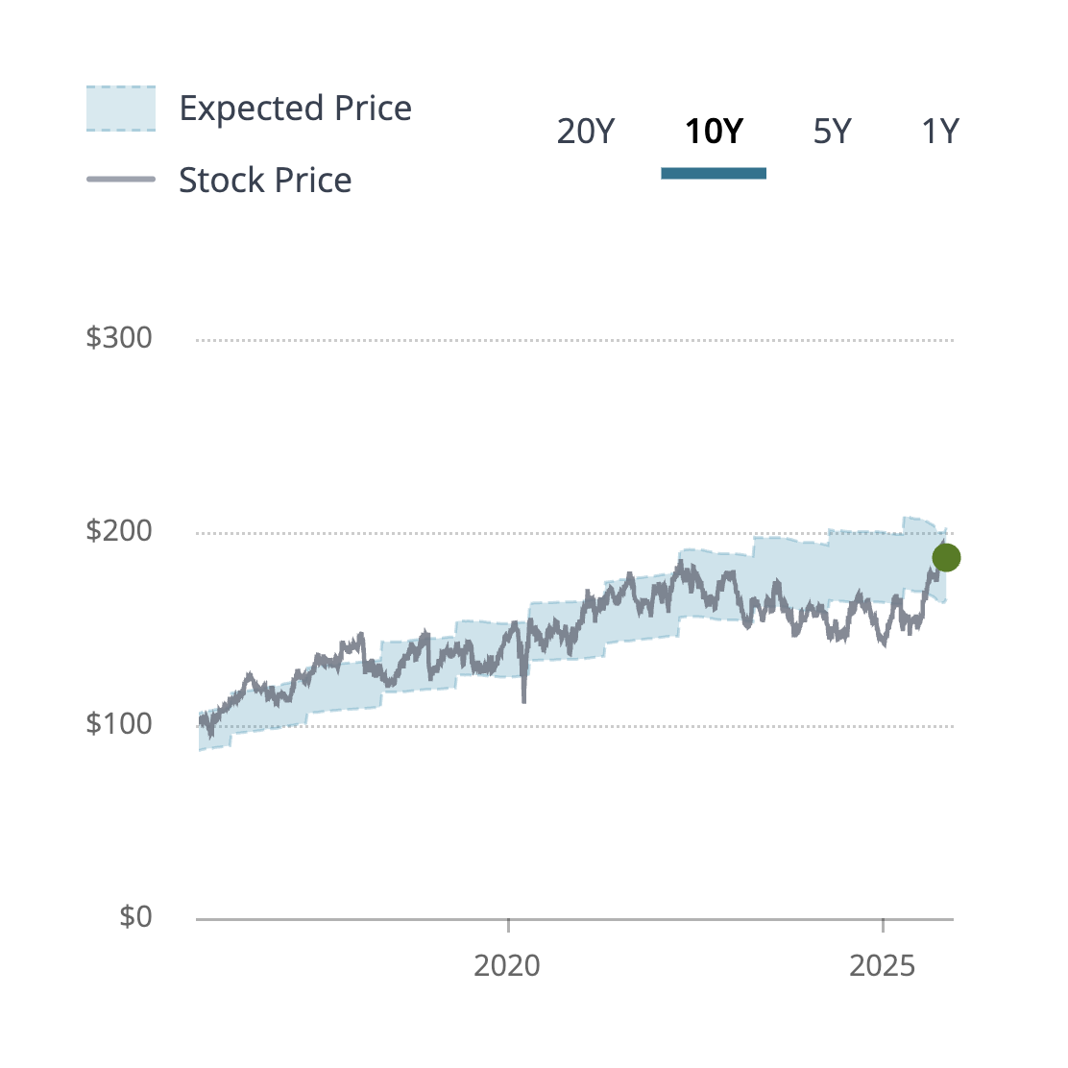The width and height of the screenshot is (1068, 1068).
Task: Select the 20Y time range
Action: point(587,131)
